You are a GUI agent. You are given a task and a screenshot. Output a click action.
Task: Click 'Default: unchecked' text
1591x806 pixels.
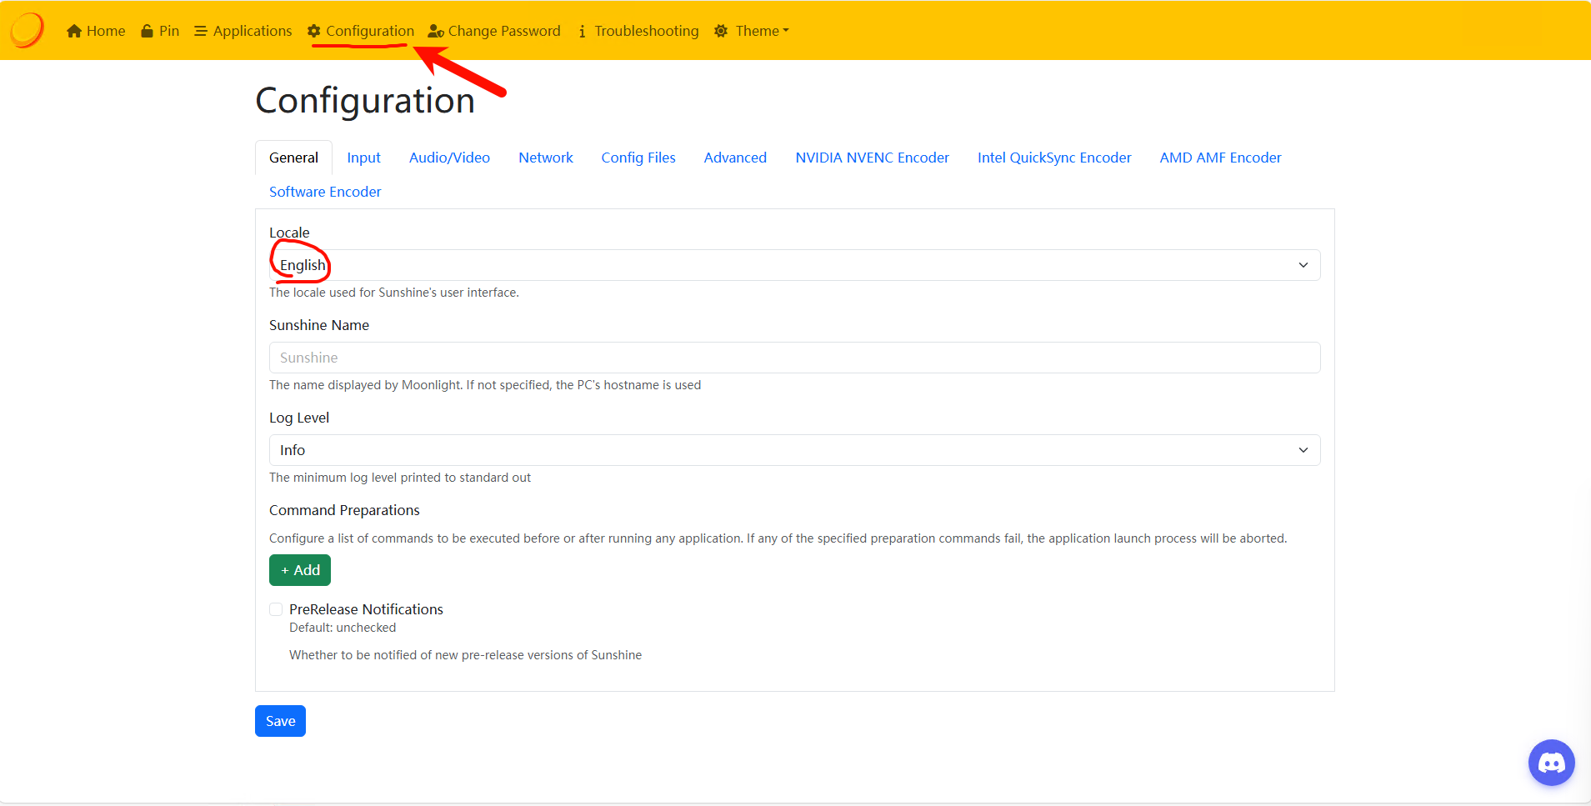pos(343,628)
